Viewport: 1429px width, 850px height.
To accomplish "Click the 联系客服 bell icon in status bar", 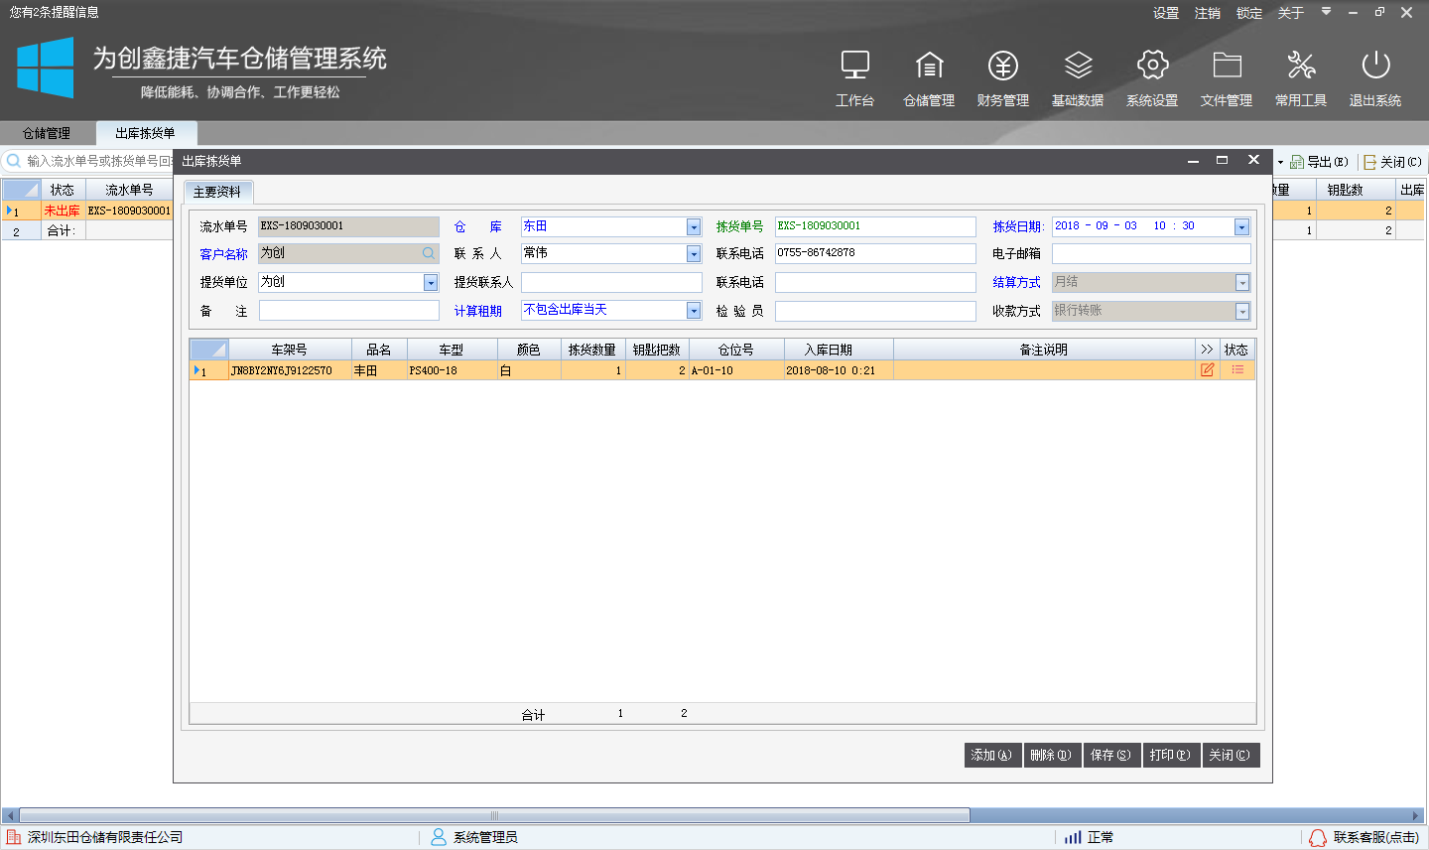I will (x=1318, y=836).
